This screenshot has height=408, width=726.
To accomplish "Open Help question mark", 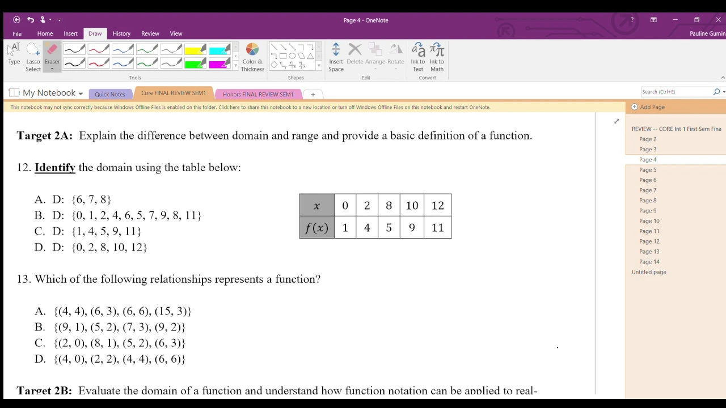I will click(x=632, y=20).
